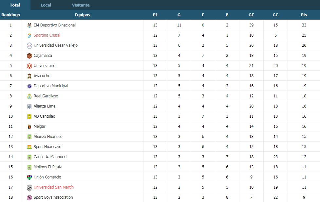Open the Universidad César Vallejo team name
The width and height of the screenshot is (320, 202).
point(55,45)
